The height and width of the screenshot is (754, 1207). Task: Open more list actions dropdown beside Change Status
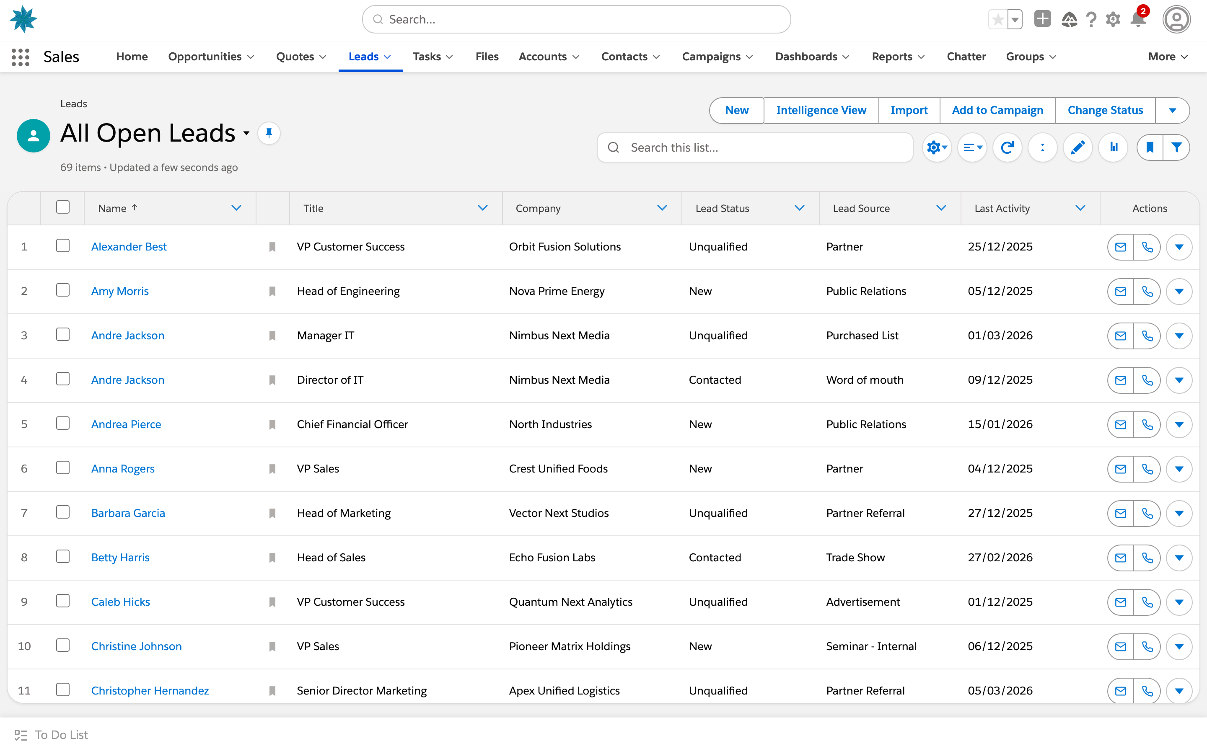coord(1172,110)
